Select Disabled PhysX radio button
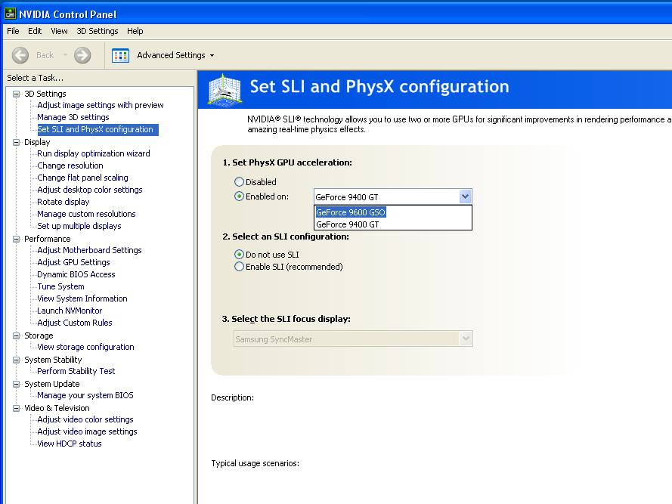This screenshot has height=504, width=672. (239, 181)
